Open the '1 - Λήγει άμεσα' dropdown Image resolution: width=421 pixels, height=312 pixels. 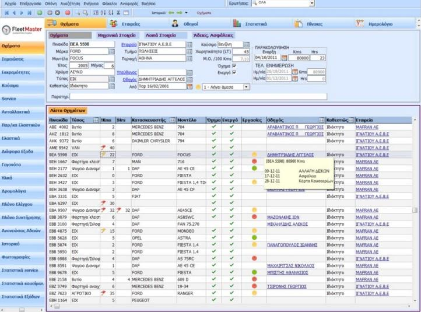[246, 87]
